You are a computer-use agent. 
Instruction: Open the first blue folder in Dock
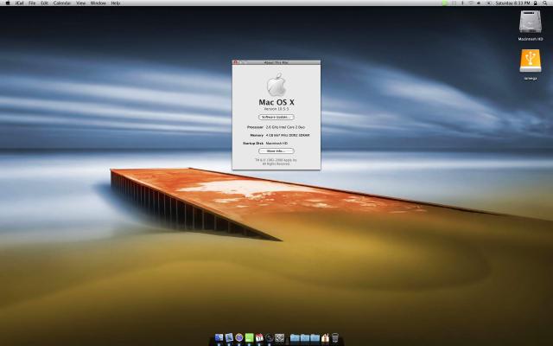pos(295,338)
